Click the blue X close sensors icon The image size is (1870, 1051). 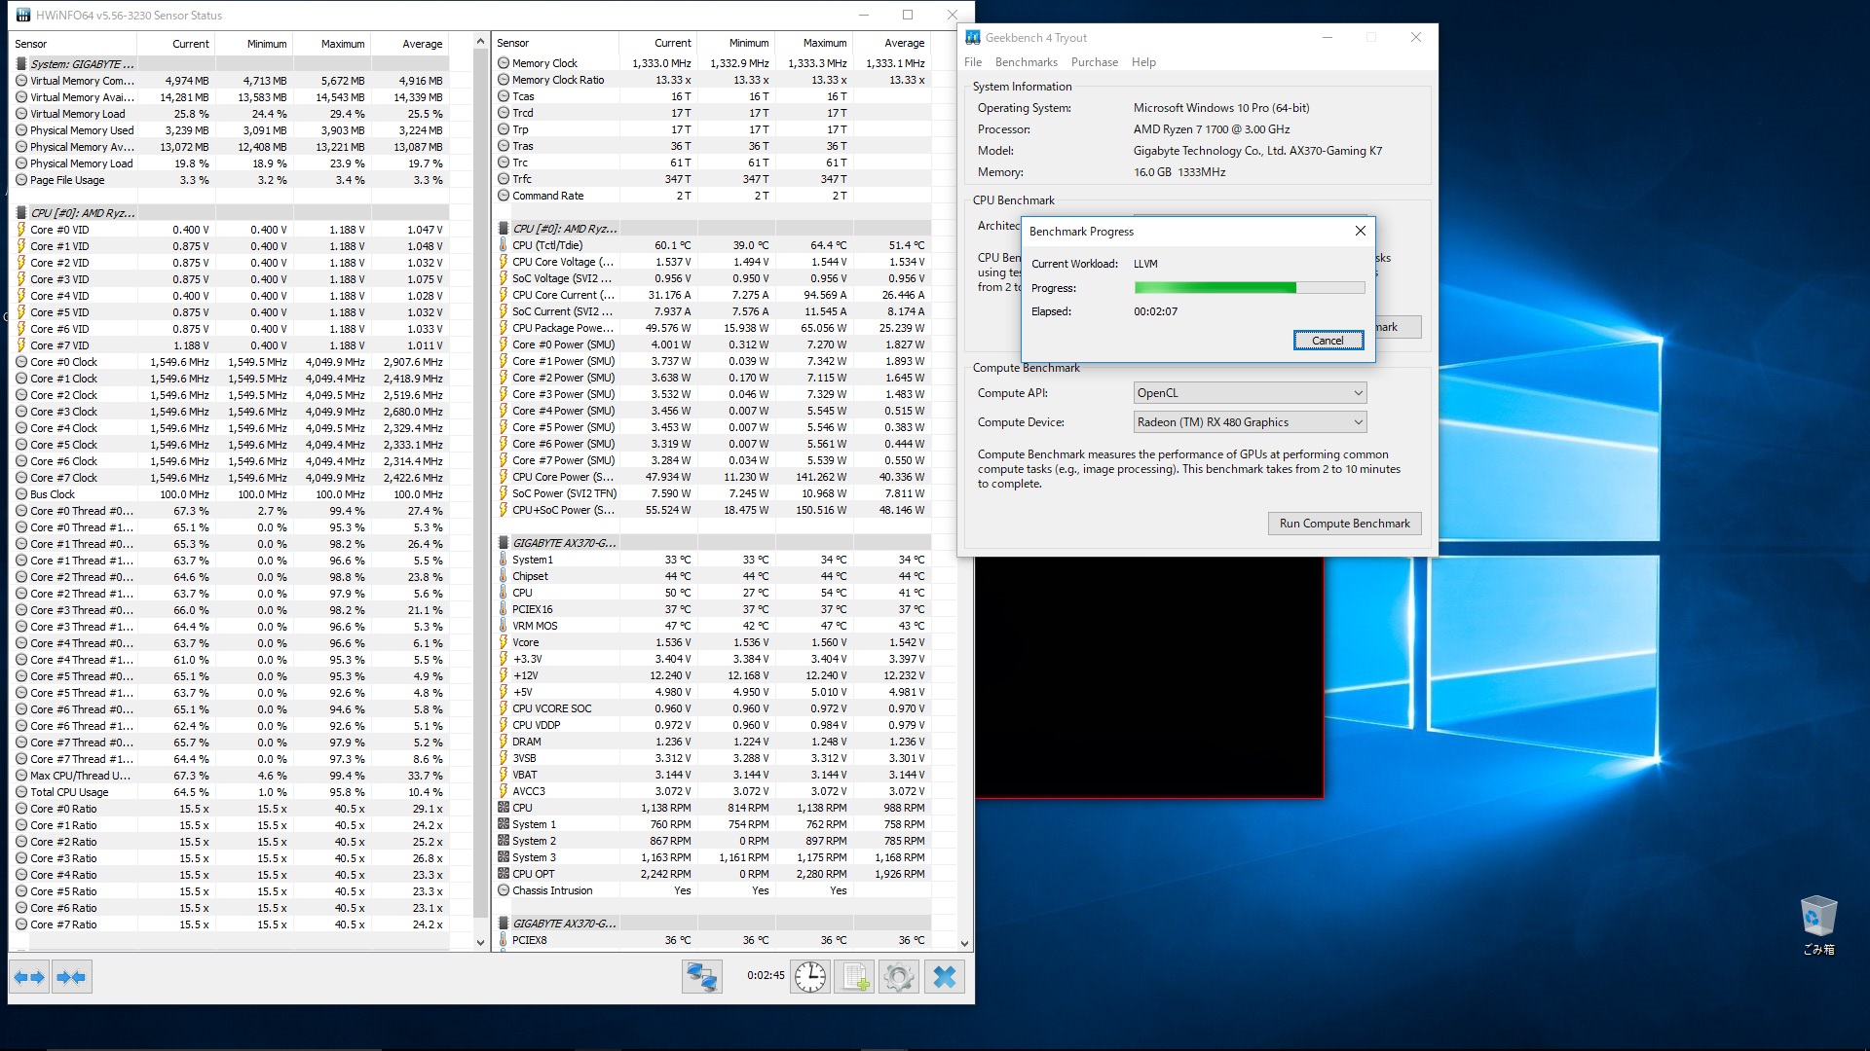pyautogui.click(x=944, y=977)
